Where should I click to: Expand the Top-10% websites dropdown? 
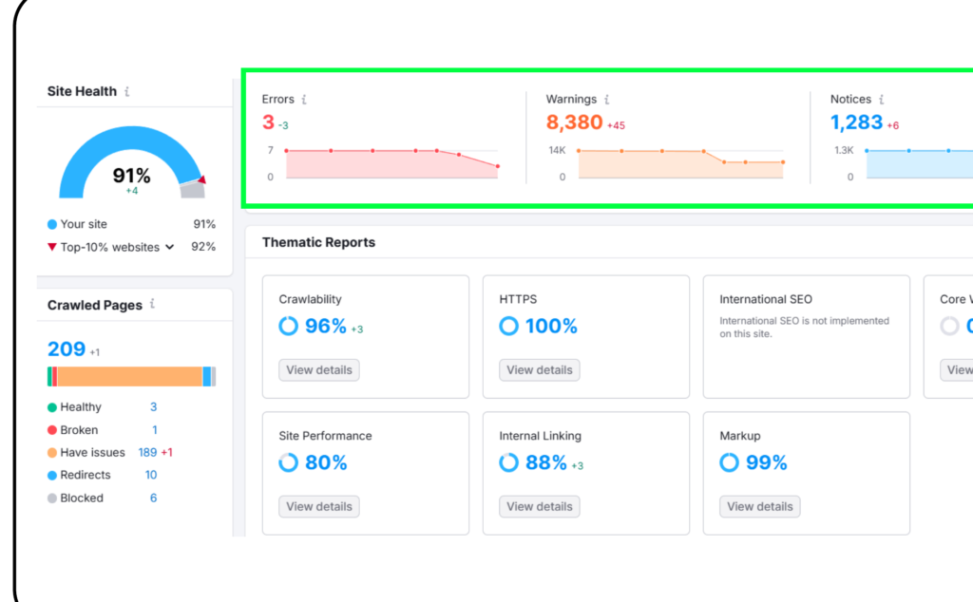click(169, 247)
